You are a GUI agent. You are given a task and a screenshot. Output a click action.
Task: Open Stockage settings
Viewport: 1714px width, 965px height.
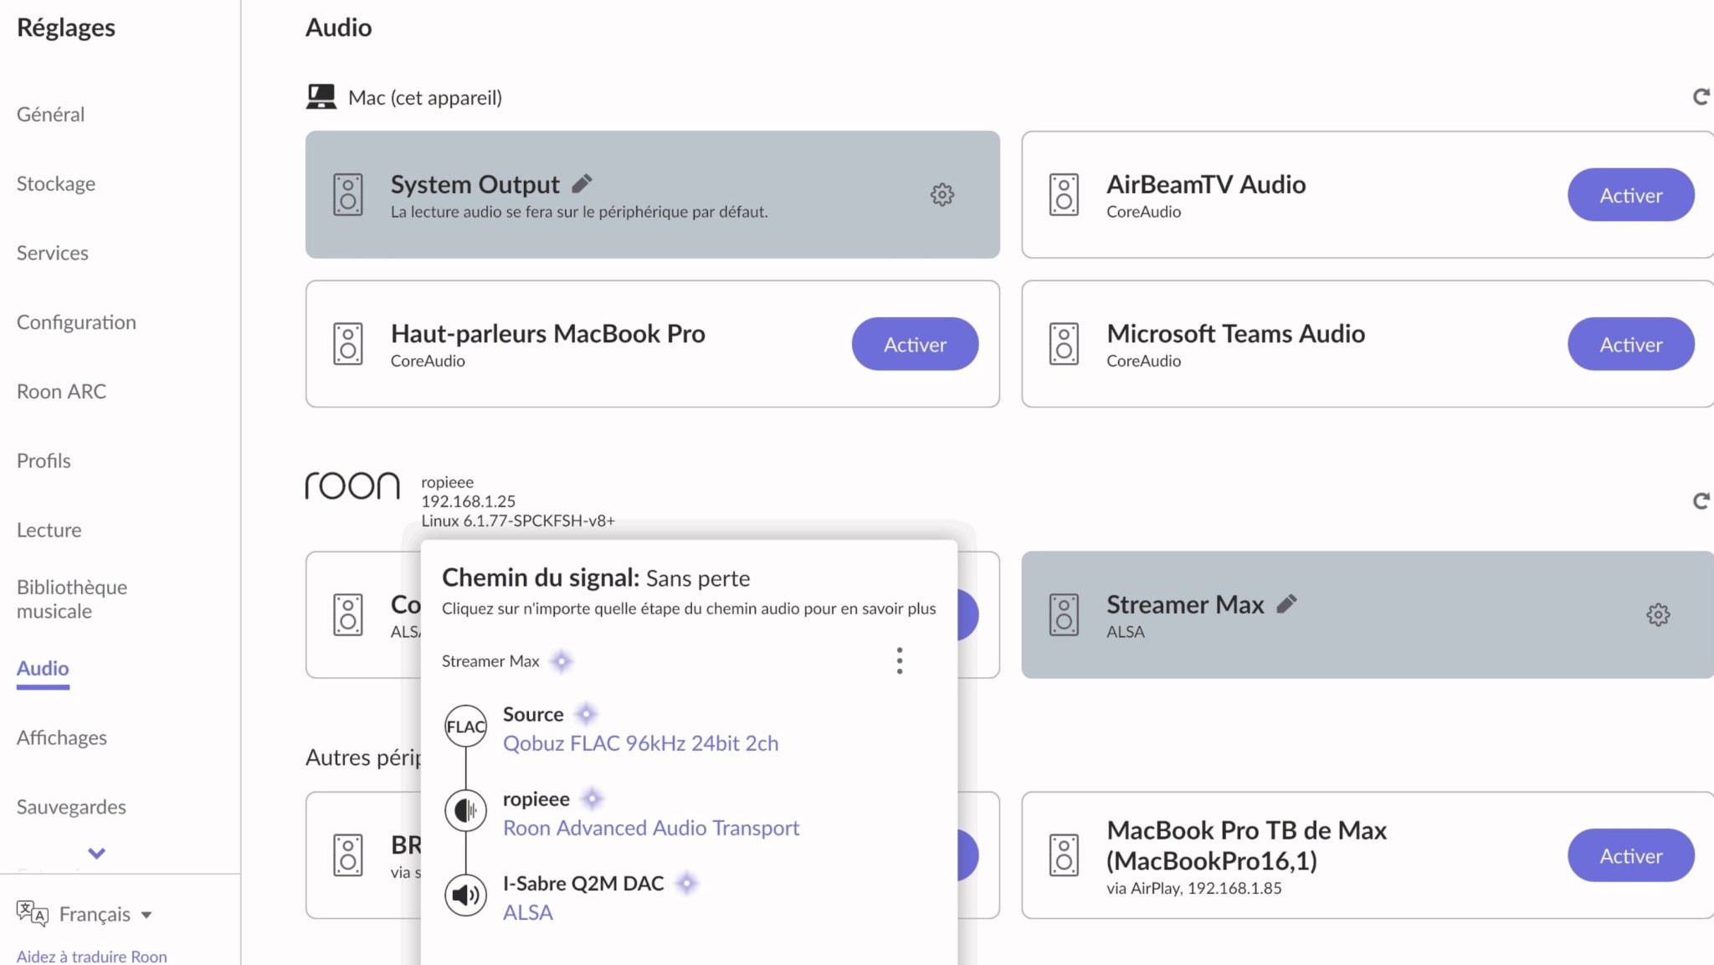[x=56, y=183]
